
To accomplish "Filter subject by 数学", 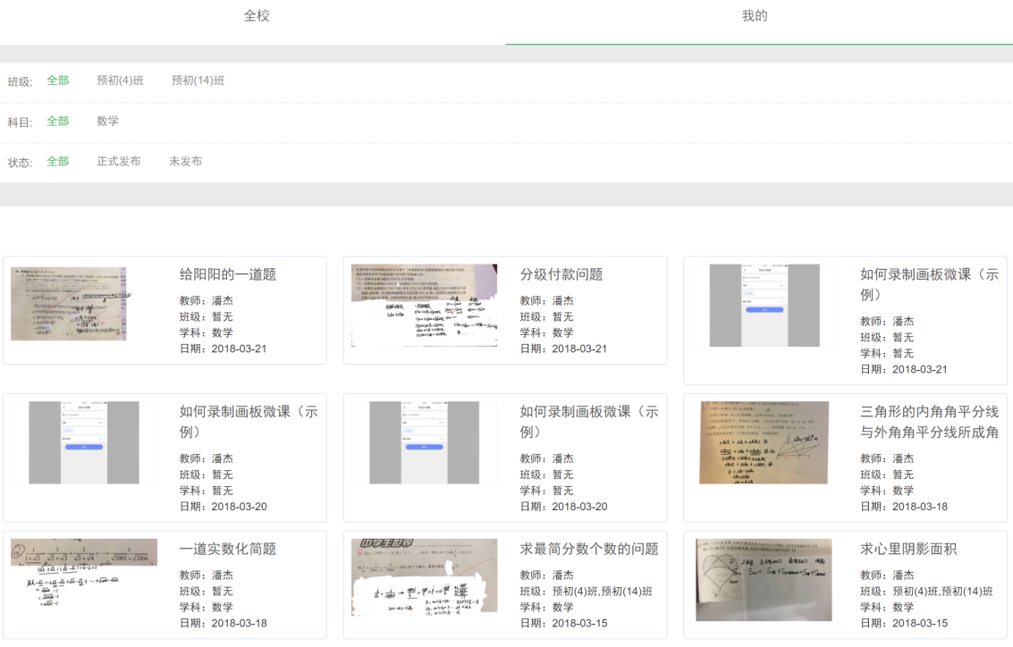I will (x=107, y=122).
